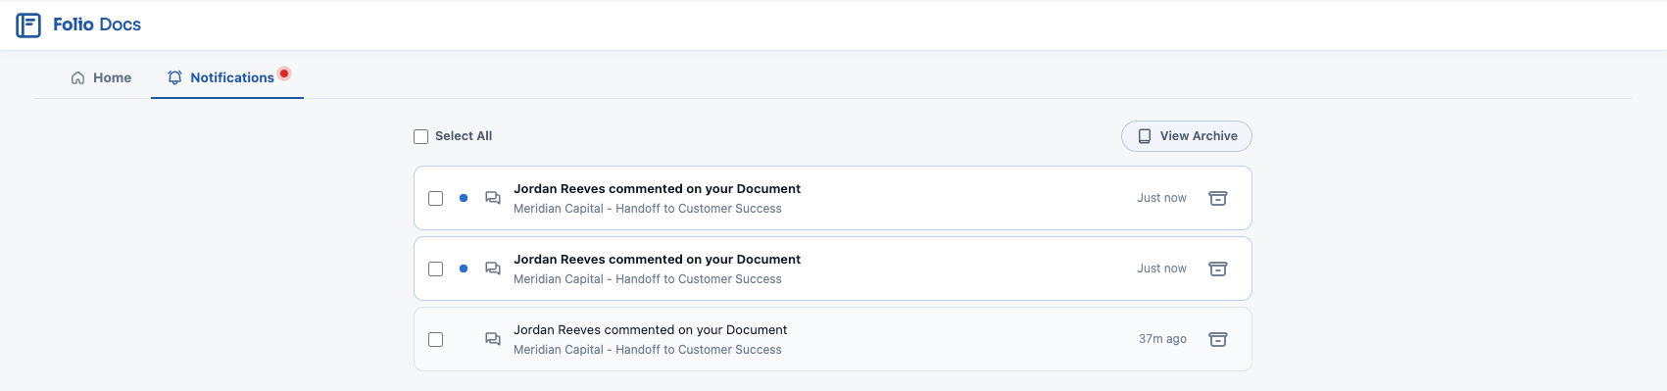The image size is (1667, 391).
Task: Click comment icon of 37m ago notification
Action: coord(493,339)
